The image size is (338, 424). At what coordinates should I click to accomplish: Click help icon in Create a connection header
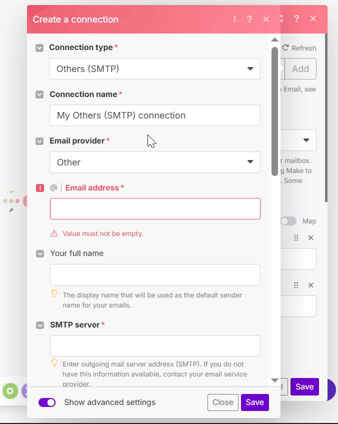coord(249,19)
